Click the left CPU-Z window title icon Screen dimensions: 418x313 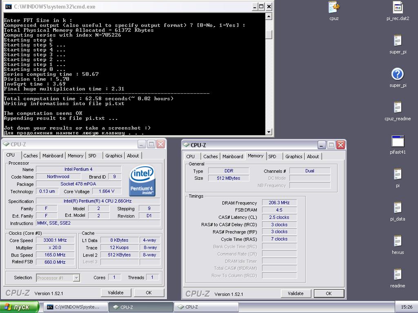click(x=6, y=144)
